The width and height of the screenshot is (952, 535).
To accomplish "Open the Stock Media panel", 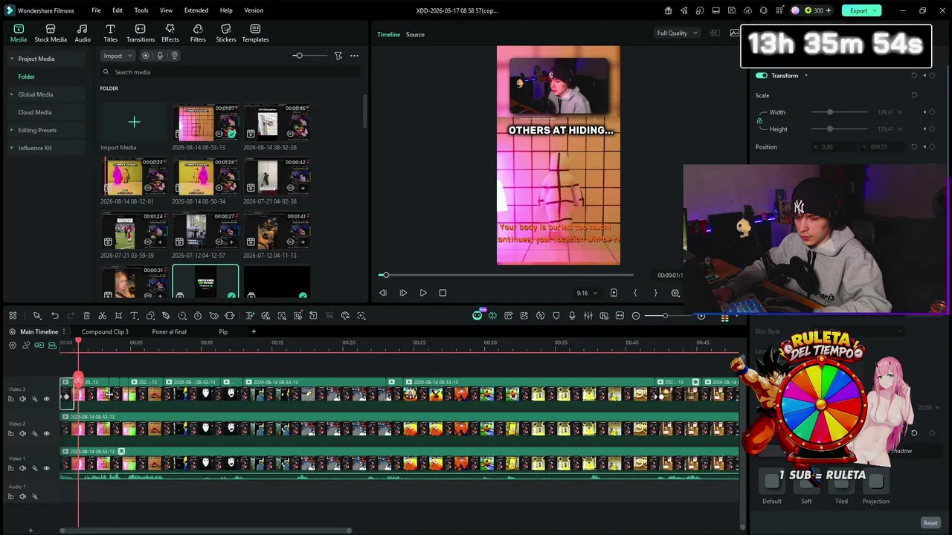I will coord(51,33).
